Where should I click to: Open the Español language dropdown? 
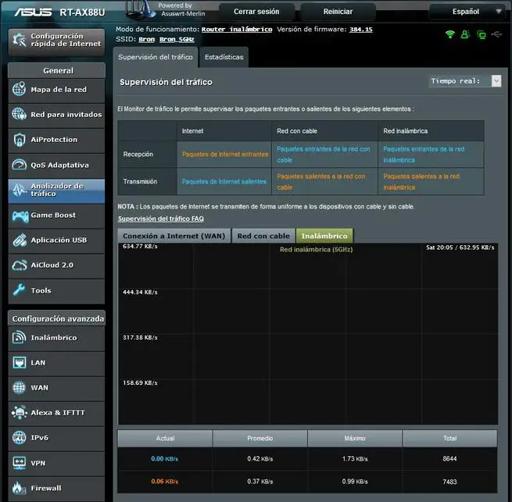coord(469,12)
